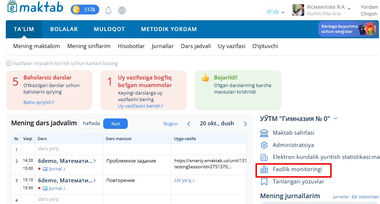
Task: Click the eMaktab logo
Action: coord(35,8)
